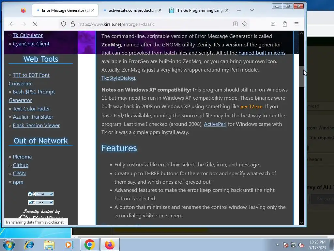Open the npm link in sidebar
The width and height of the screenshot is (334, 251).
click(x=18, y=182)
